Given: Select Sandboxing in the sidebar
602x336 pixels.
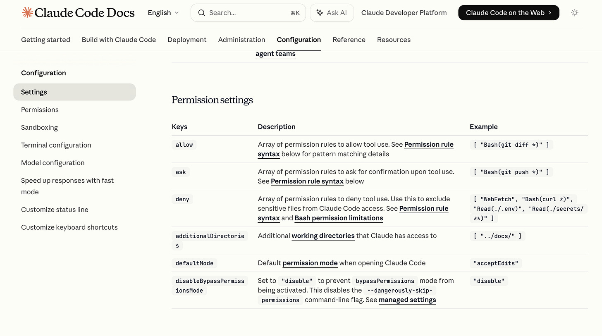Looking at the screenshot, I should (x=39, y=127).
